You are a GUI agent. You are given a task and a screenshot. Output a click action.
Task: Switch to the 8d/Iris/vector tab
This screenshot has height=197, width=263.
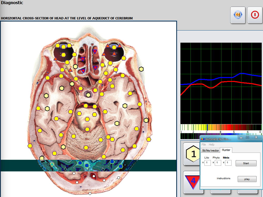coord(210,150)
